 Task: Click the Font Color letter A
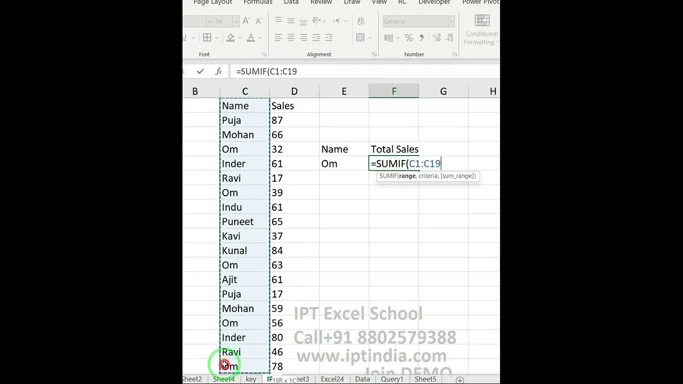251,37
